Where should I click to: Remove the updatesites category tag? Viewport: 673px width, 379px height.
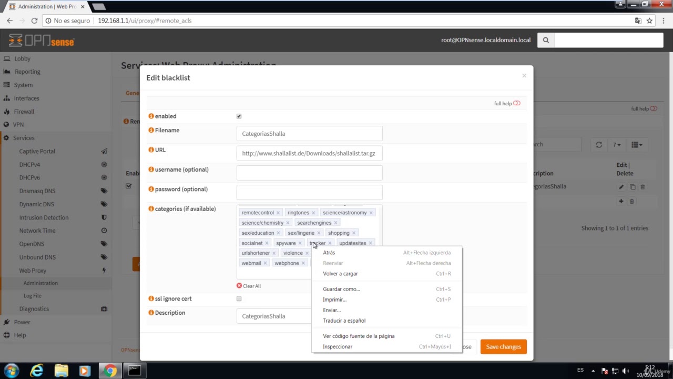coord(371,243)
